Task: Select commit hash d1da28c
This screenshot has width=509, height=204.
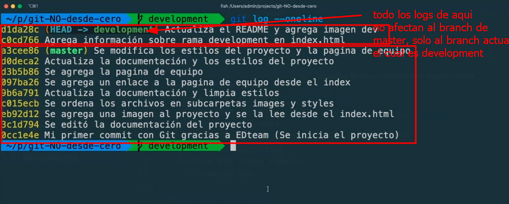Action: tap(20, 30)
